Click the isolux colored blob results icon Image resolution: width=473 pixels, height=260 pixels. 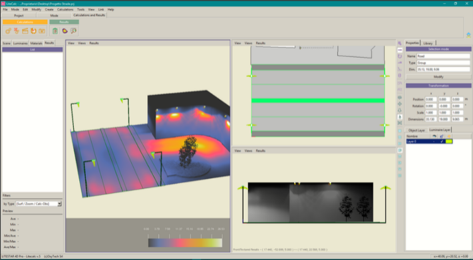pos(65,31)
